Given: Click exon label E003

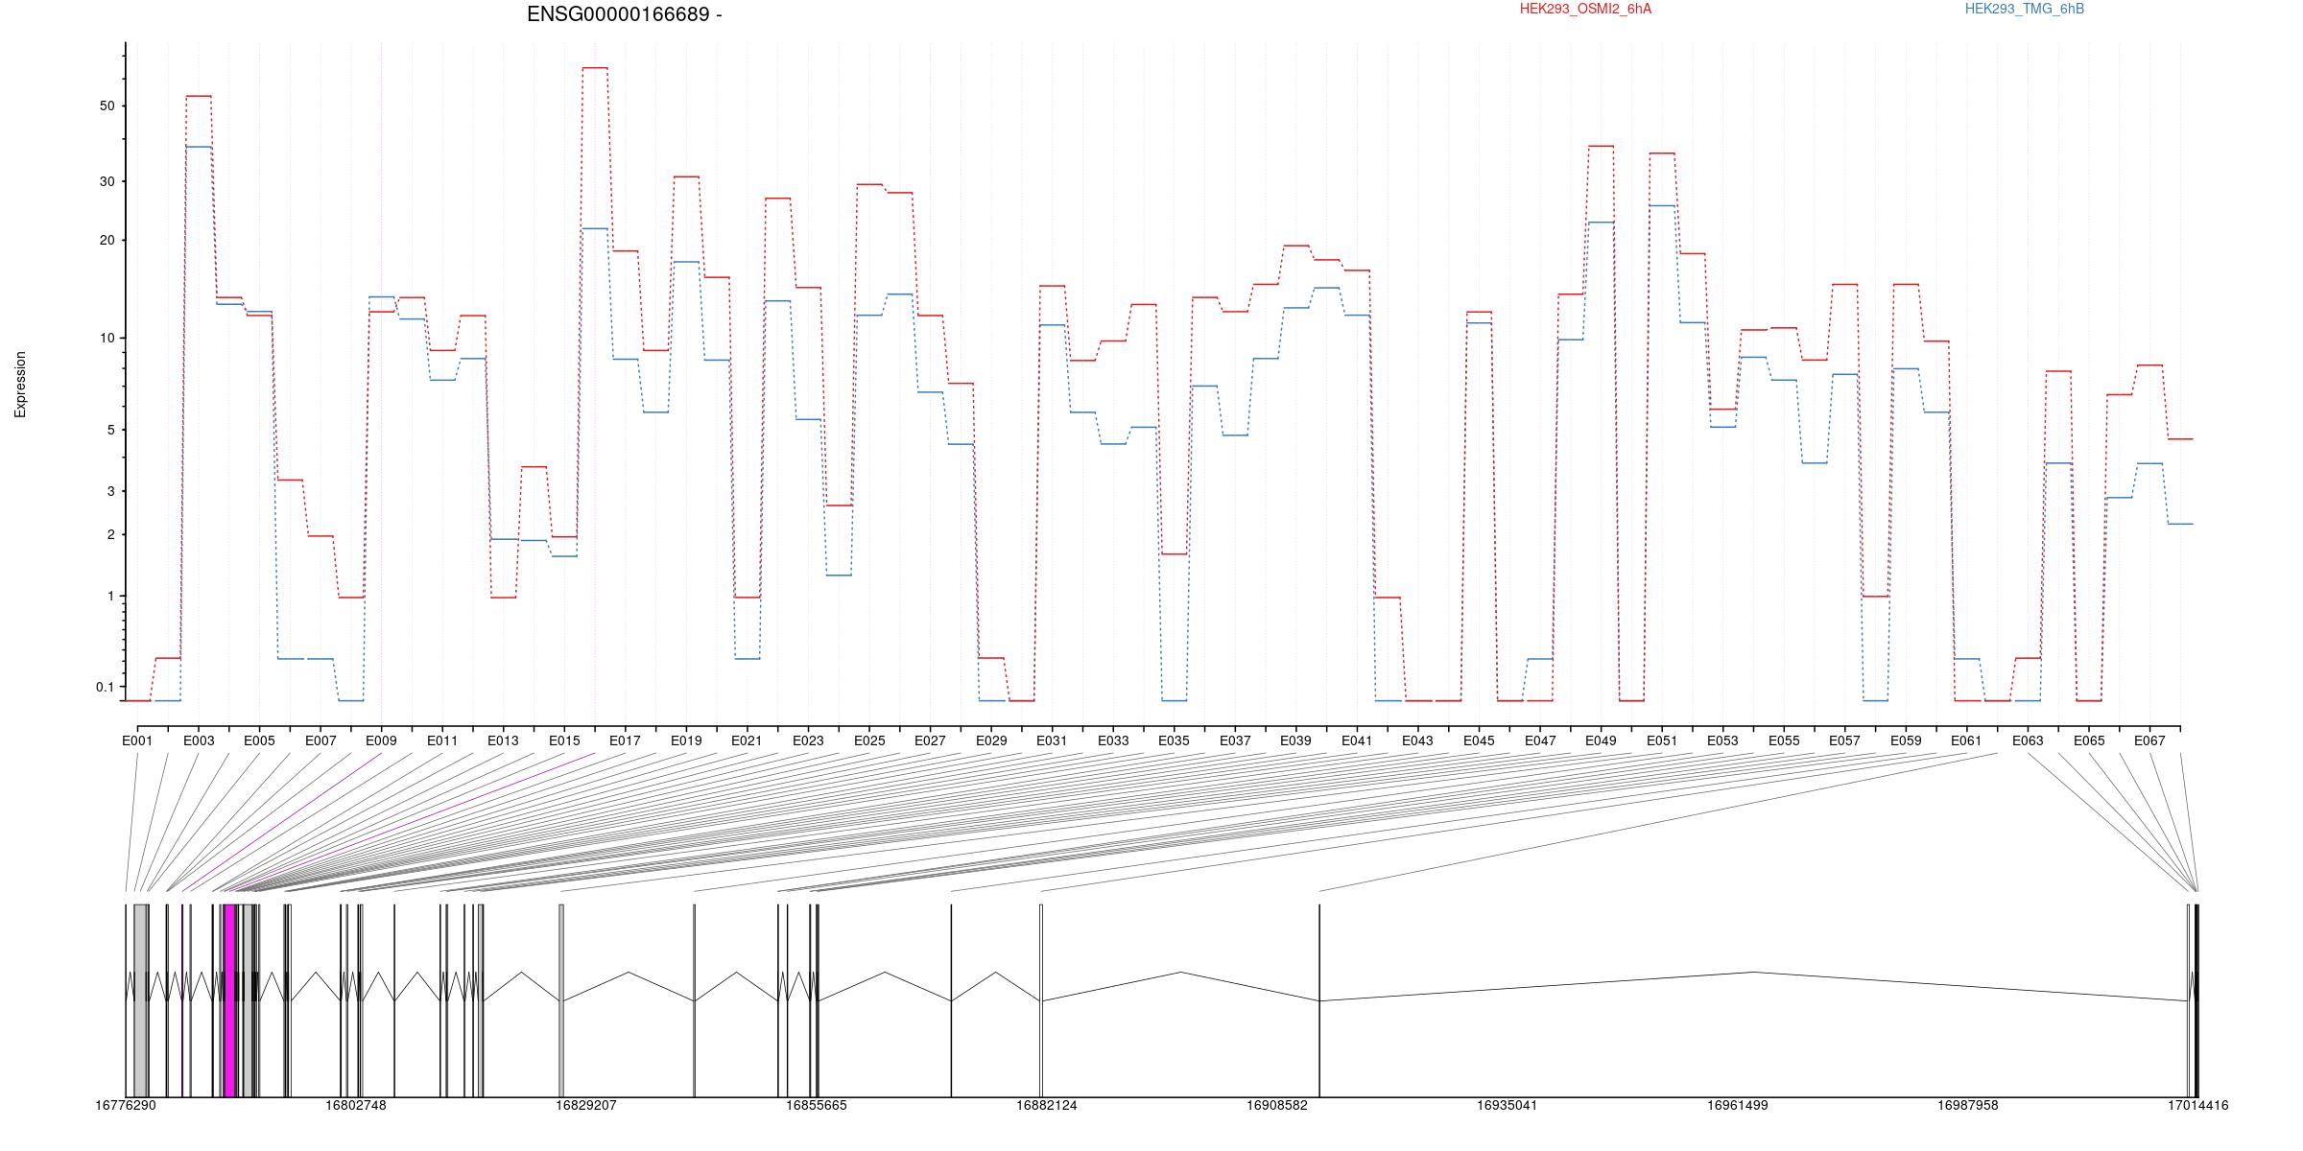Looking at the screenshot, I should pyautogui.click(x=199, y=740).
